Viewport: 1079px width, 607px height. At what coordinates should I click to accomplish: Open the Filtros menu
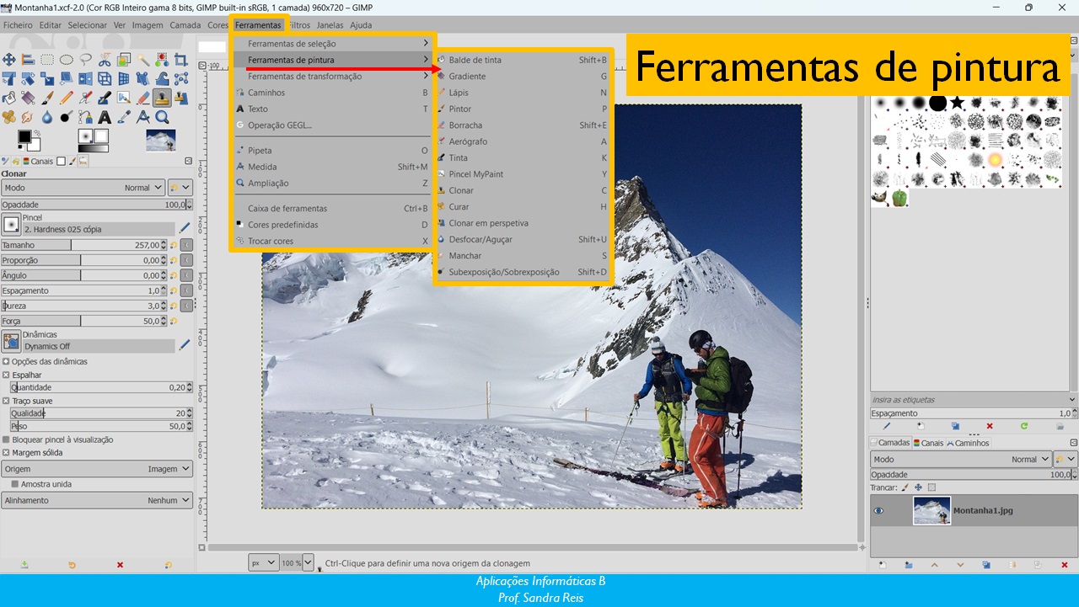pyautogui.click(x=299, y=25)
